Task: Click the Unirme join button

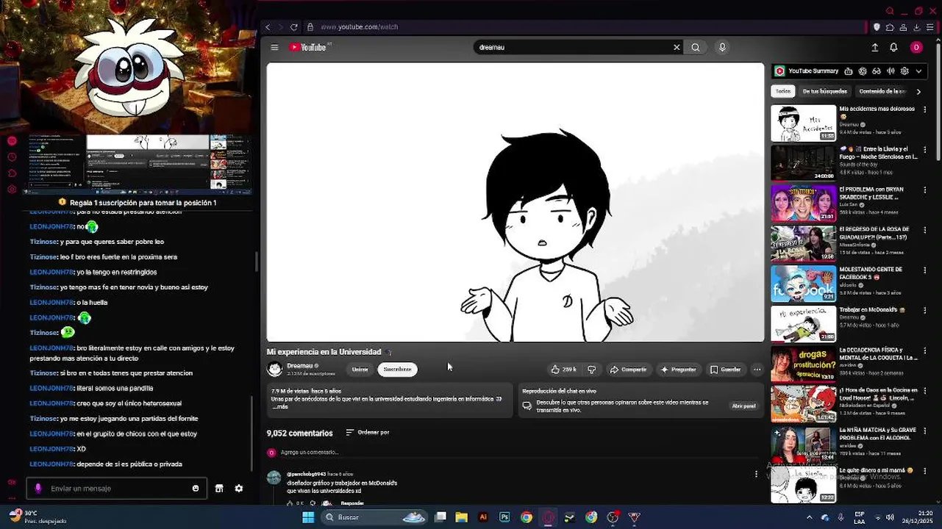Action: (360, 370)
